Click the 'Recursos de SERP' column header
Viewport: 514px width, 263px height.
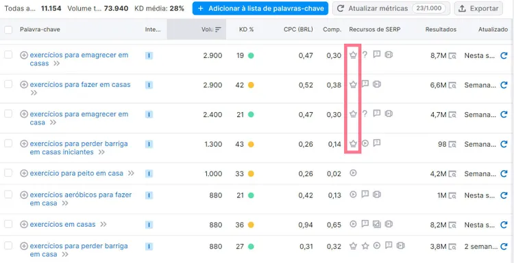pos(375,29)
